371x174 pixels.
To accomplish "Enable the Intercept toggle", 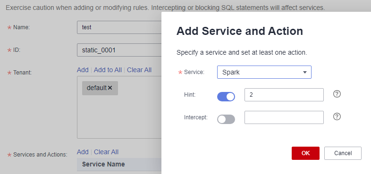I will [x=226, y=119].
